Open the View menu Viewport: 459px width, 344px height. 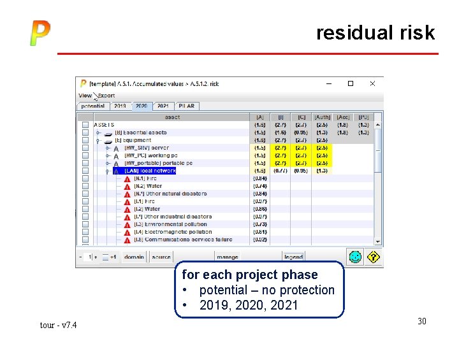pyautogui.click(x=85, y=96)
